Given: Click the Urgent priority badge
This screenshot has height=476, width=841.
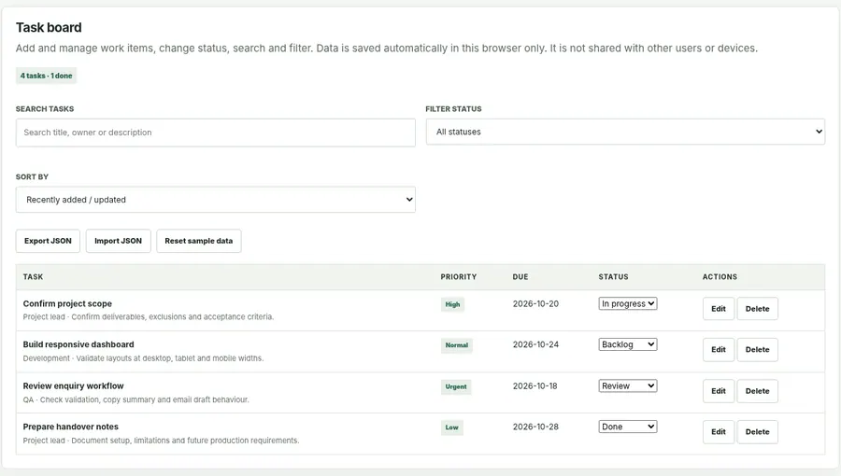Looking at the screenshot, I should coord(456,386).
